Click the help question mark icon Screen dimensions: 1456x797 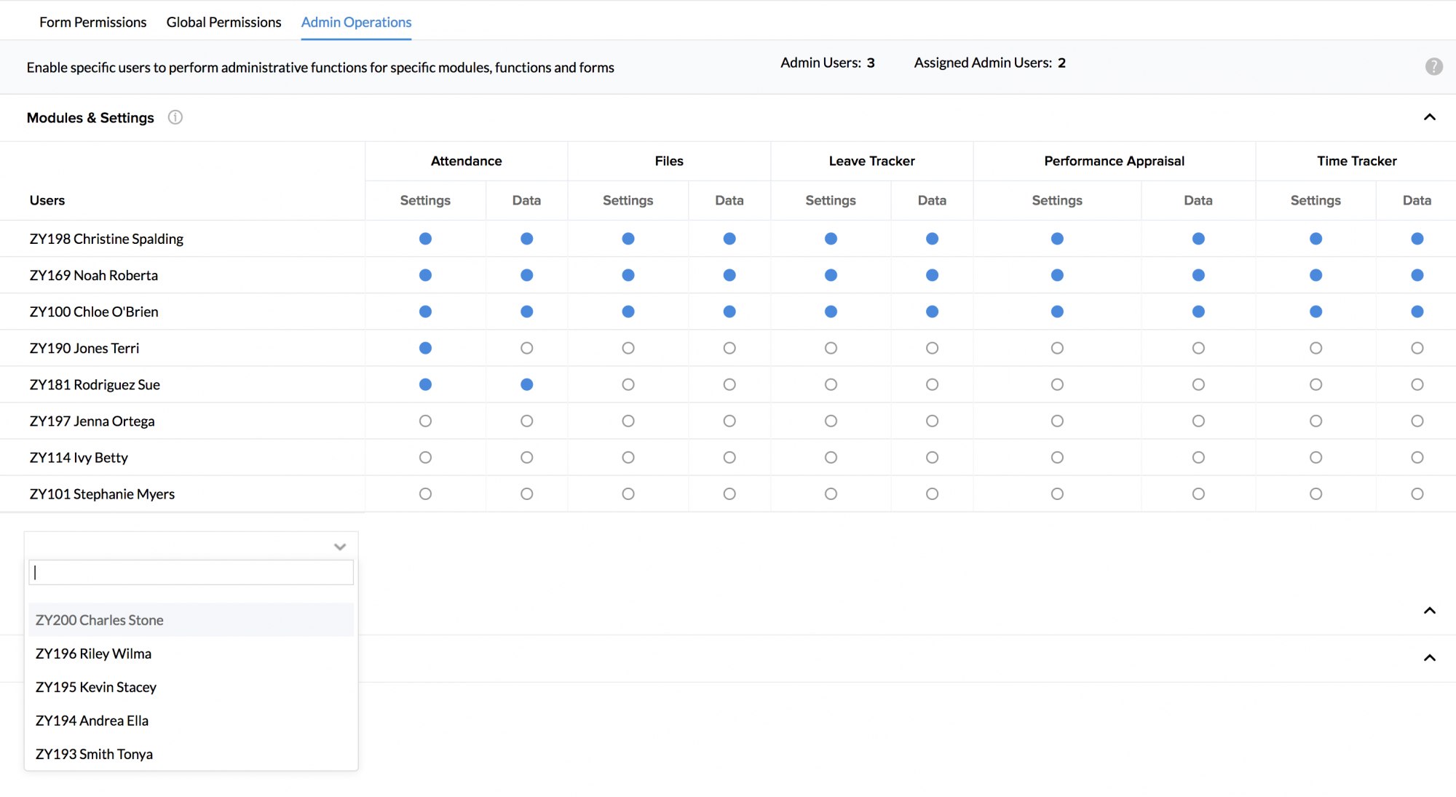(1433, 66)
